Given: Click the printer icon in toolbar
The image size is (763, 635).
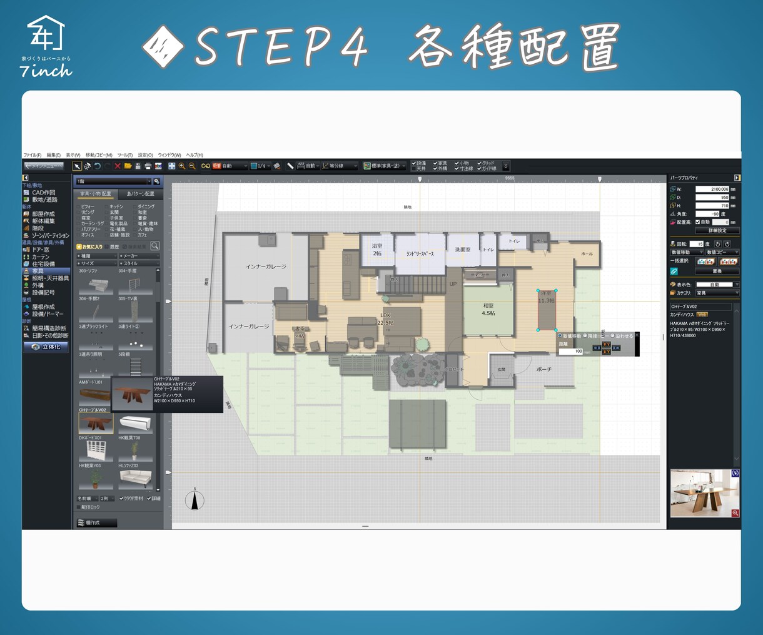Looking at the screenshot, I should click(148, 166).
